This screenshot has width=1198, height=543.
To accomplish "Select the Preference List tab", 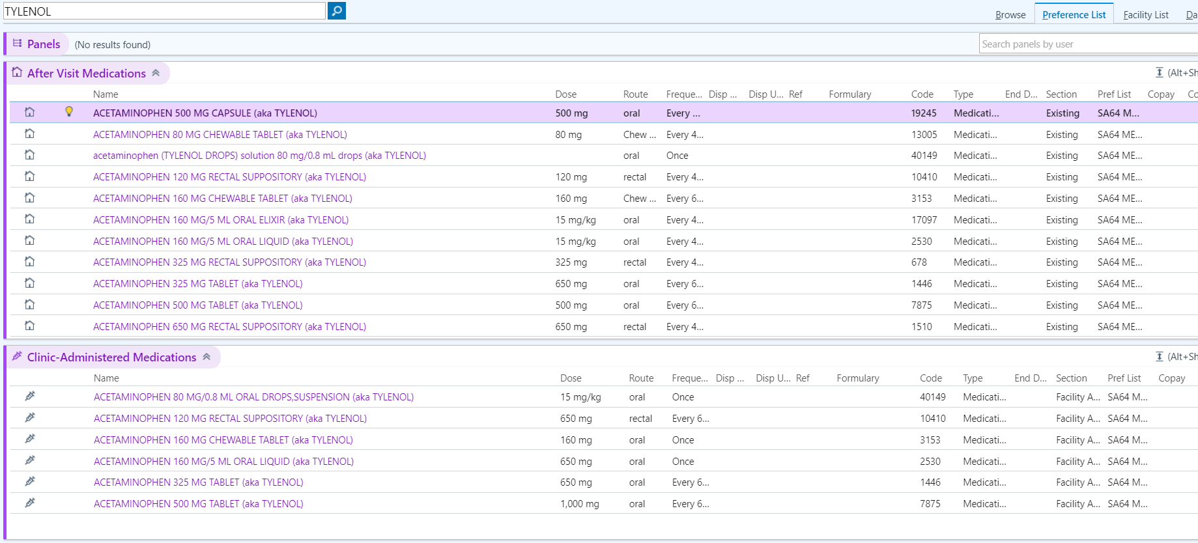I will pyautogui.click(x=1074, y=15).
